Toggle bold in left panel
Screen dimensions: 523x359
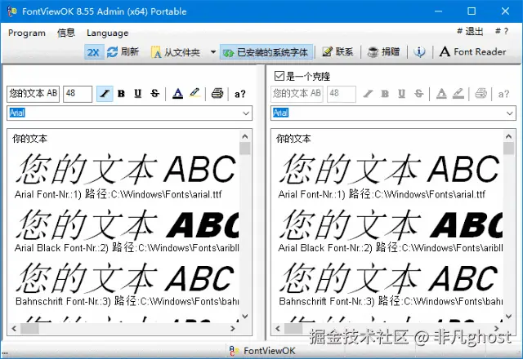(x=122, y=94)
